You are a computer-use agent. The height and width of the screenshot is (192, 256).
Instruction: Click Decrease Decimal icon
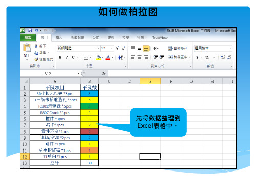(x=229, y=57)
